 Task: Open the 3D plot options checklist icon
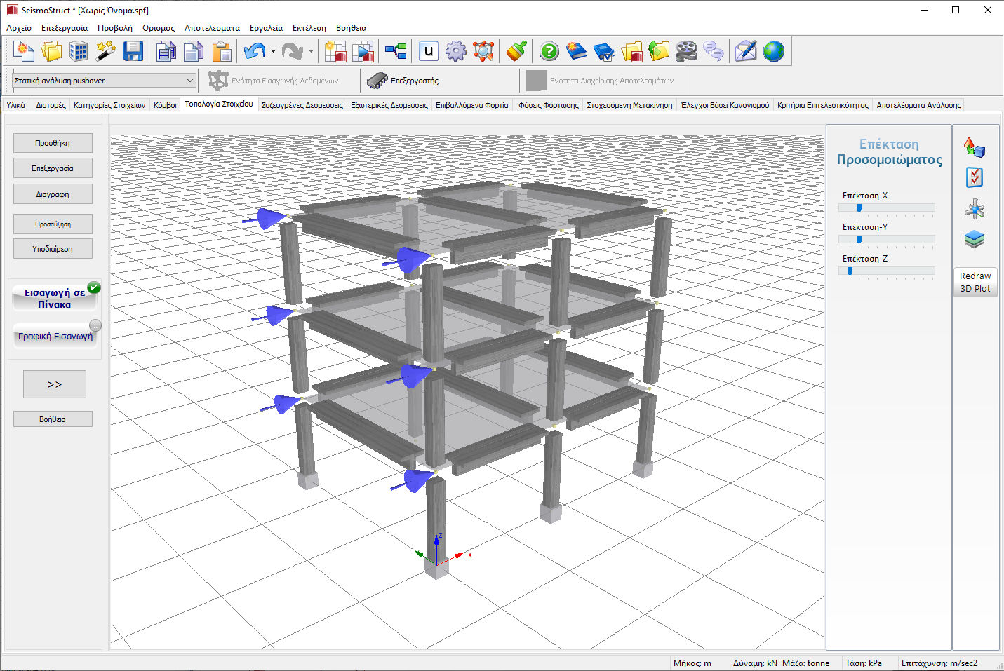click(x=975, y=177)
